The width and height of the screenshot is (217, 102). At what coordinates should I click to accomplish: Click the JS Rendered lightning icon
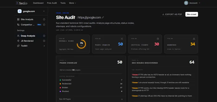pyautogui.click(x=18, y=41)
